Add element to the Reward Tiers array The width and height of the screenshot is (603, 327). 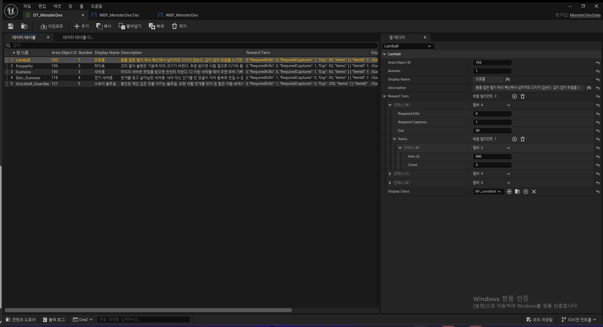[514, 96]
